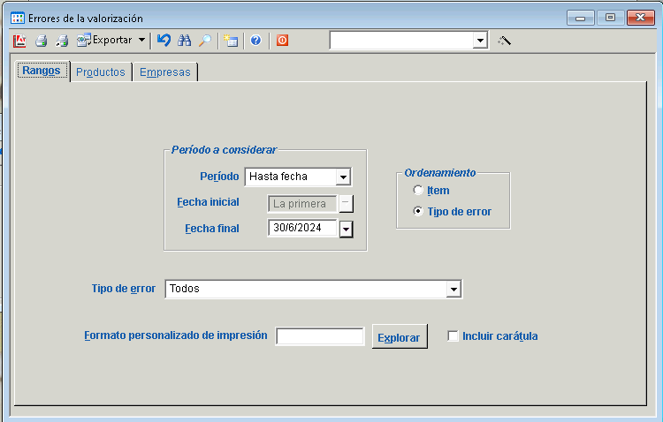Expand the Tipo de error combo box
Viewport: 663px width, 422px height.
pos(453,289)
